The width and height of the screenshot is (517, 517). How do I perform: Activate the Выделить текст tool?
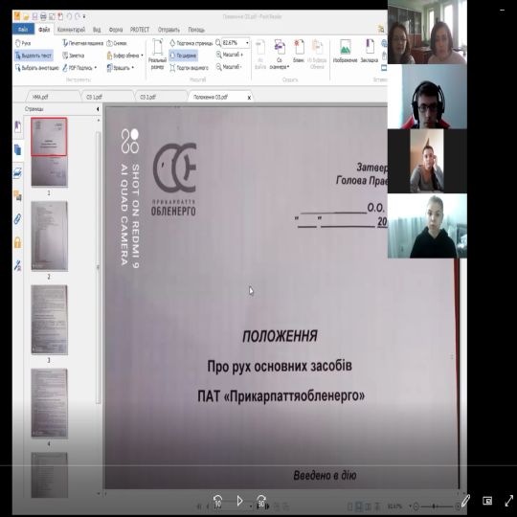click(34, 56)
